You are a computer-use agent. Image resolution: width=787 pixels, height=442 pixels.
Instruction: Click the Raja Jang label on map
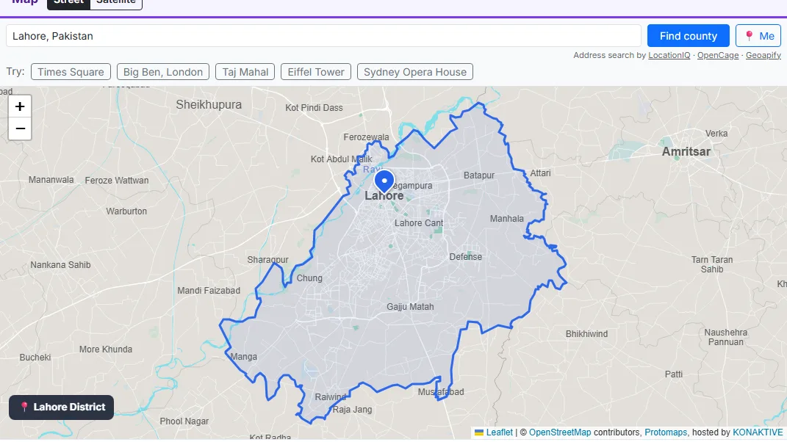point(352,410)
